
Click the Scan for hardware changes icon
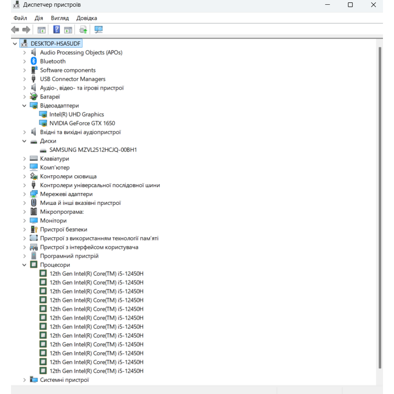[98, 30]
